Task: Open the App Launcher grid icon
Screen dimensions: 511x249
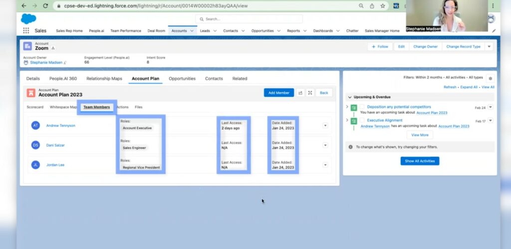Action: click(26, 30)
